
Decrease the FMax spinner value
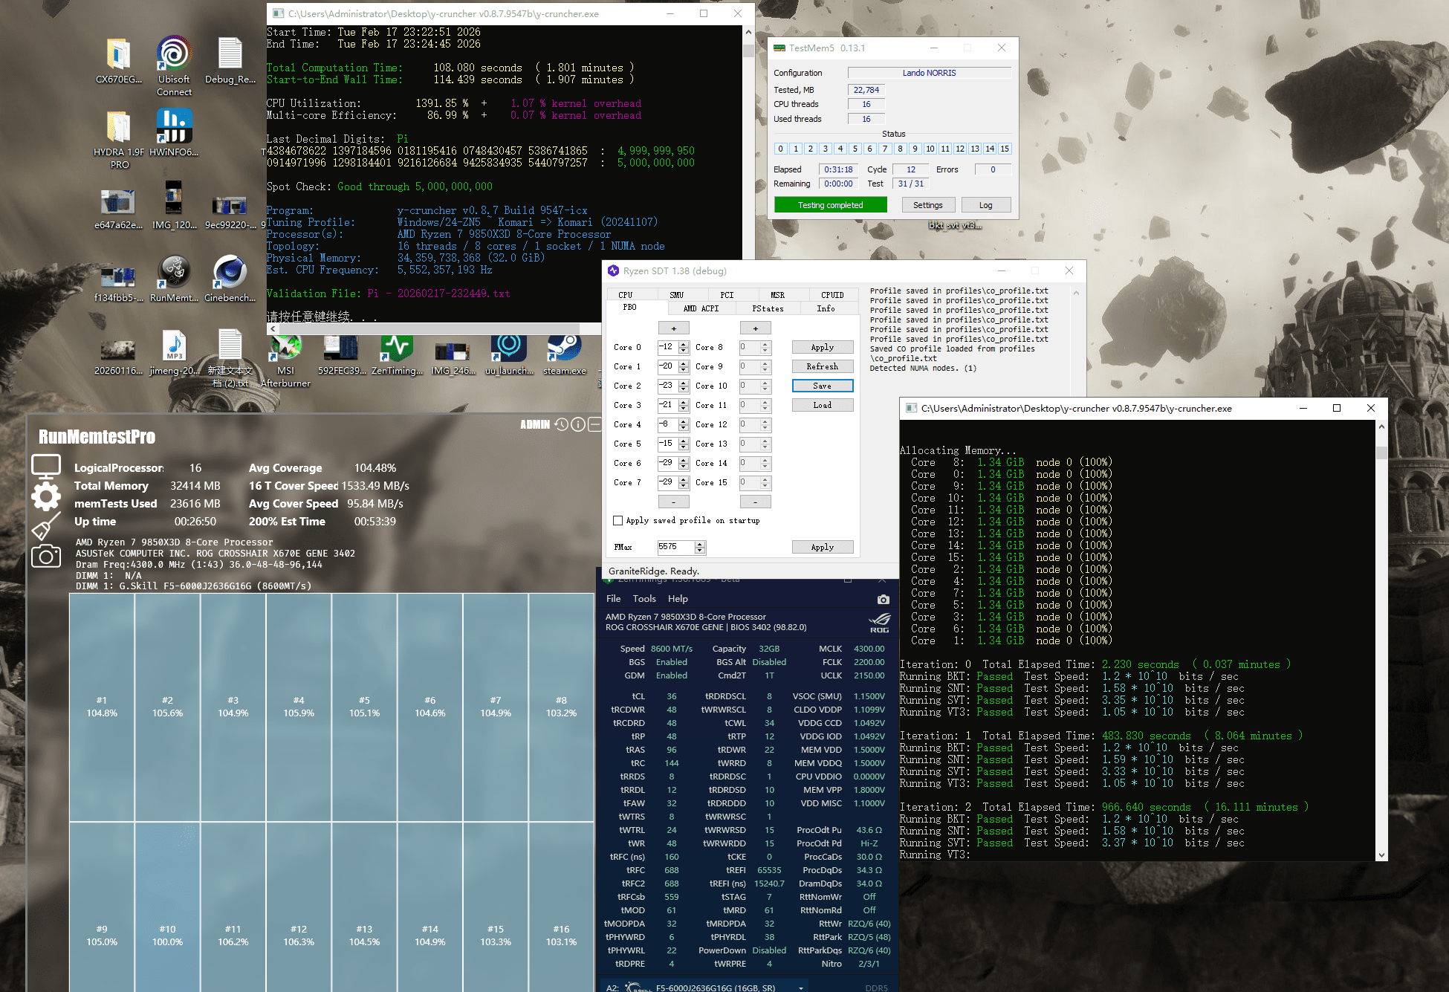pos(699,551)
